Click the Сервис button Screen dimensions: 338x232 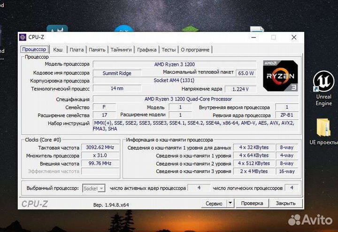214,203
